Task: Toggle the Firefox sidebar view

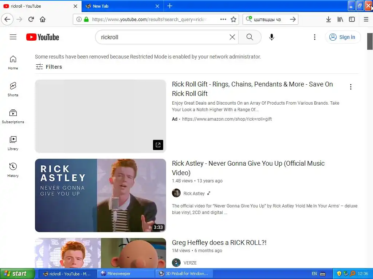Action: 352,19
